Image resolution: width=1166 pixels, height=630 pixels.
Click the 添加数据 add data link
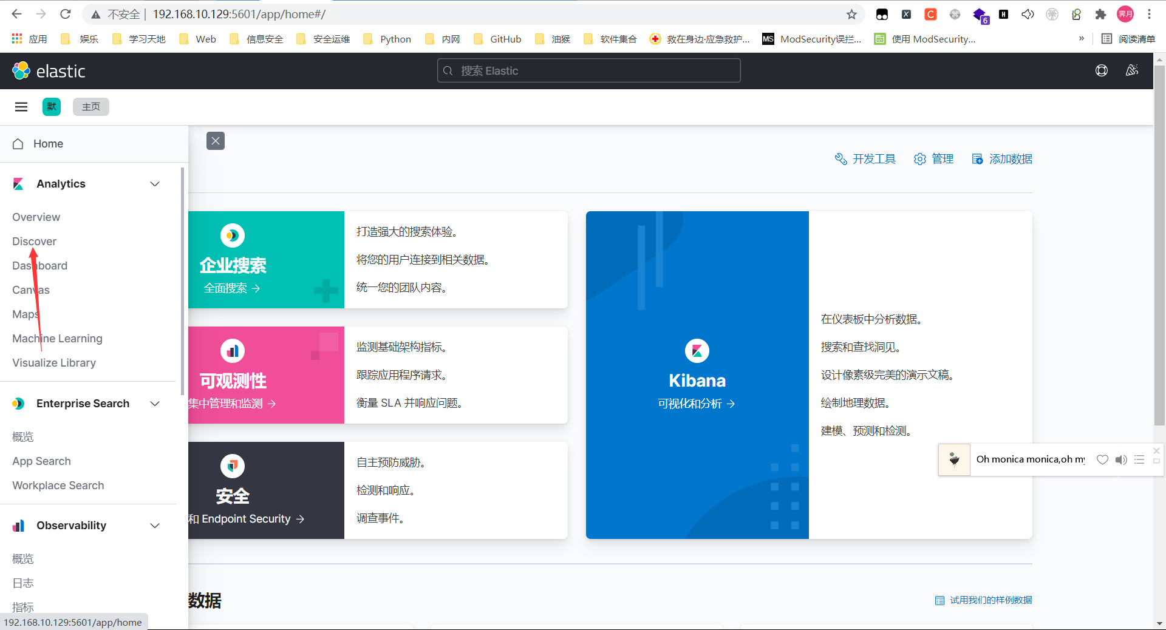(1002, 159)
